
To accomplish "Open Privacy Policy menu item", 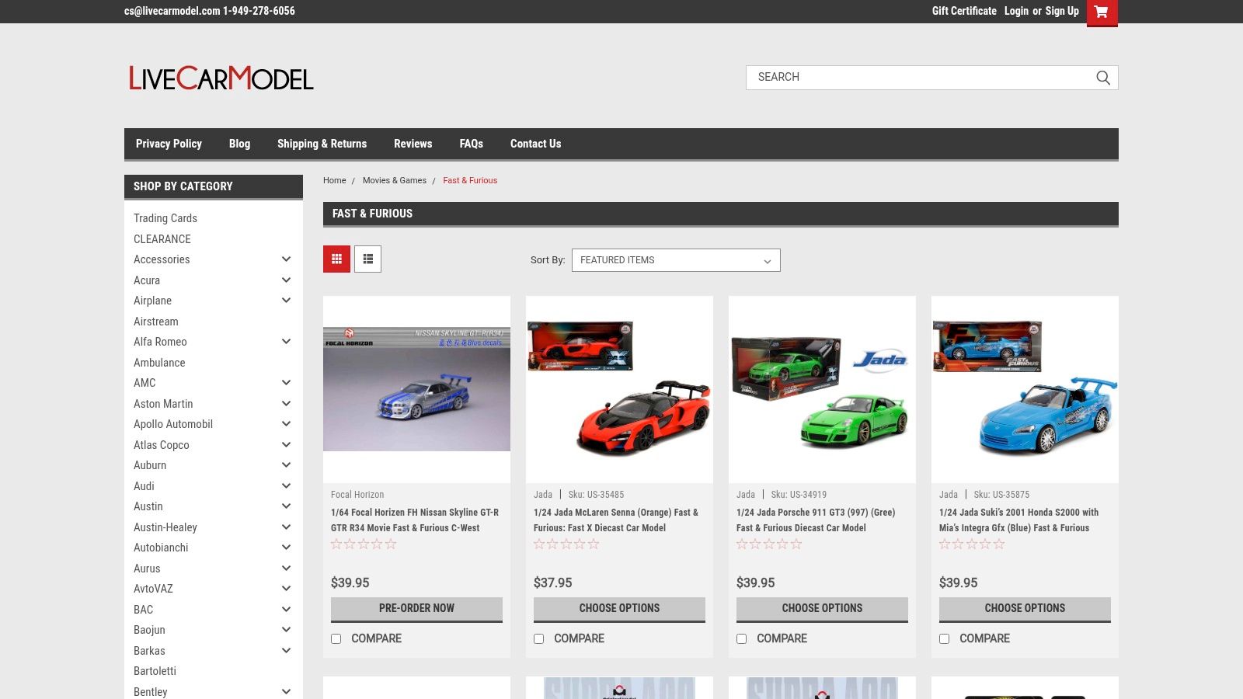I will click(x=169, y=144).
